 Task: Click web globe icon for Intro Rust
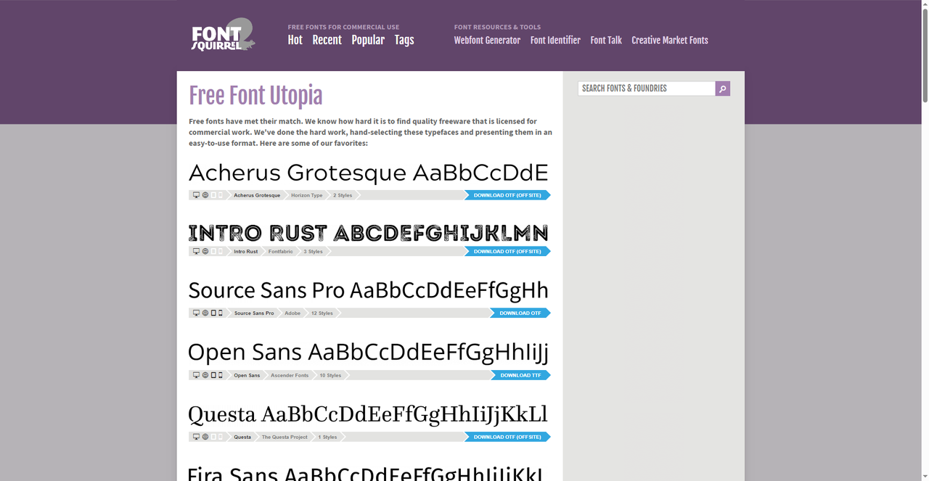pos(205,252)
